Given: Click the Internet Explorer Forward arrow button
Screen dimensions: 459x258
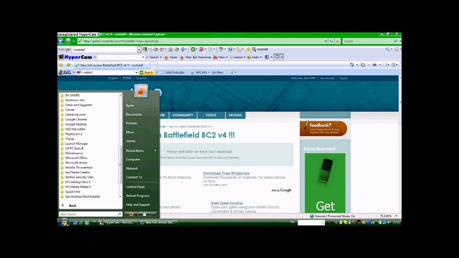Looking at the screenshot, I should pos(68,41).
